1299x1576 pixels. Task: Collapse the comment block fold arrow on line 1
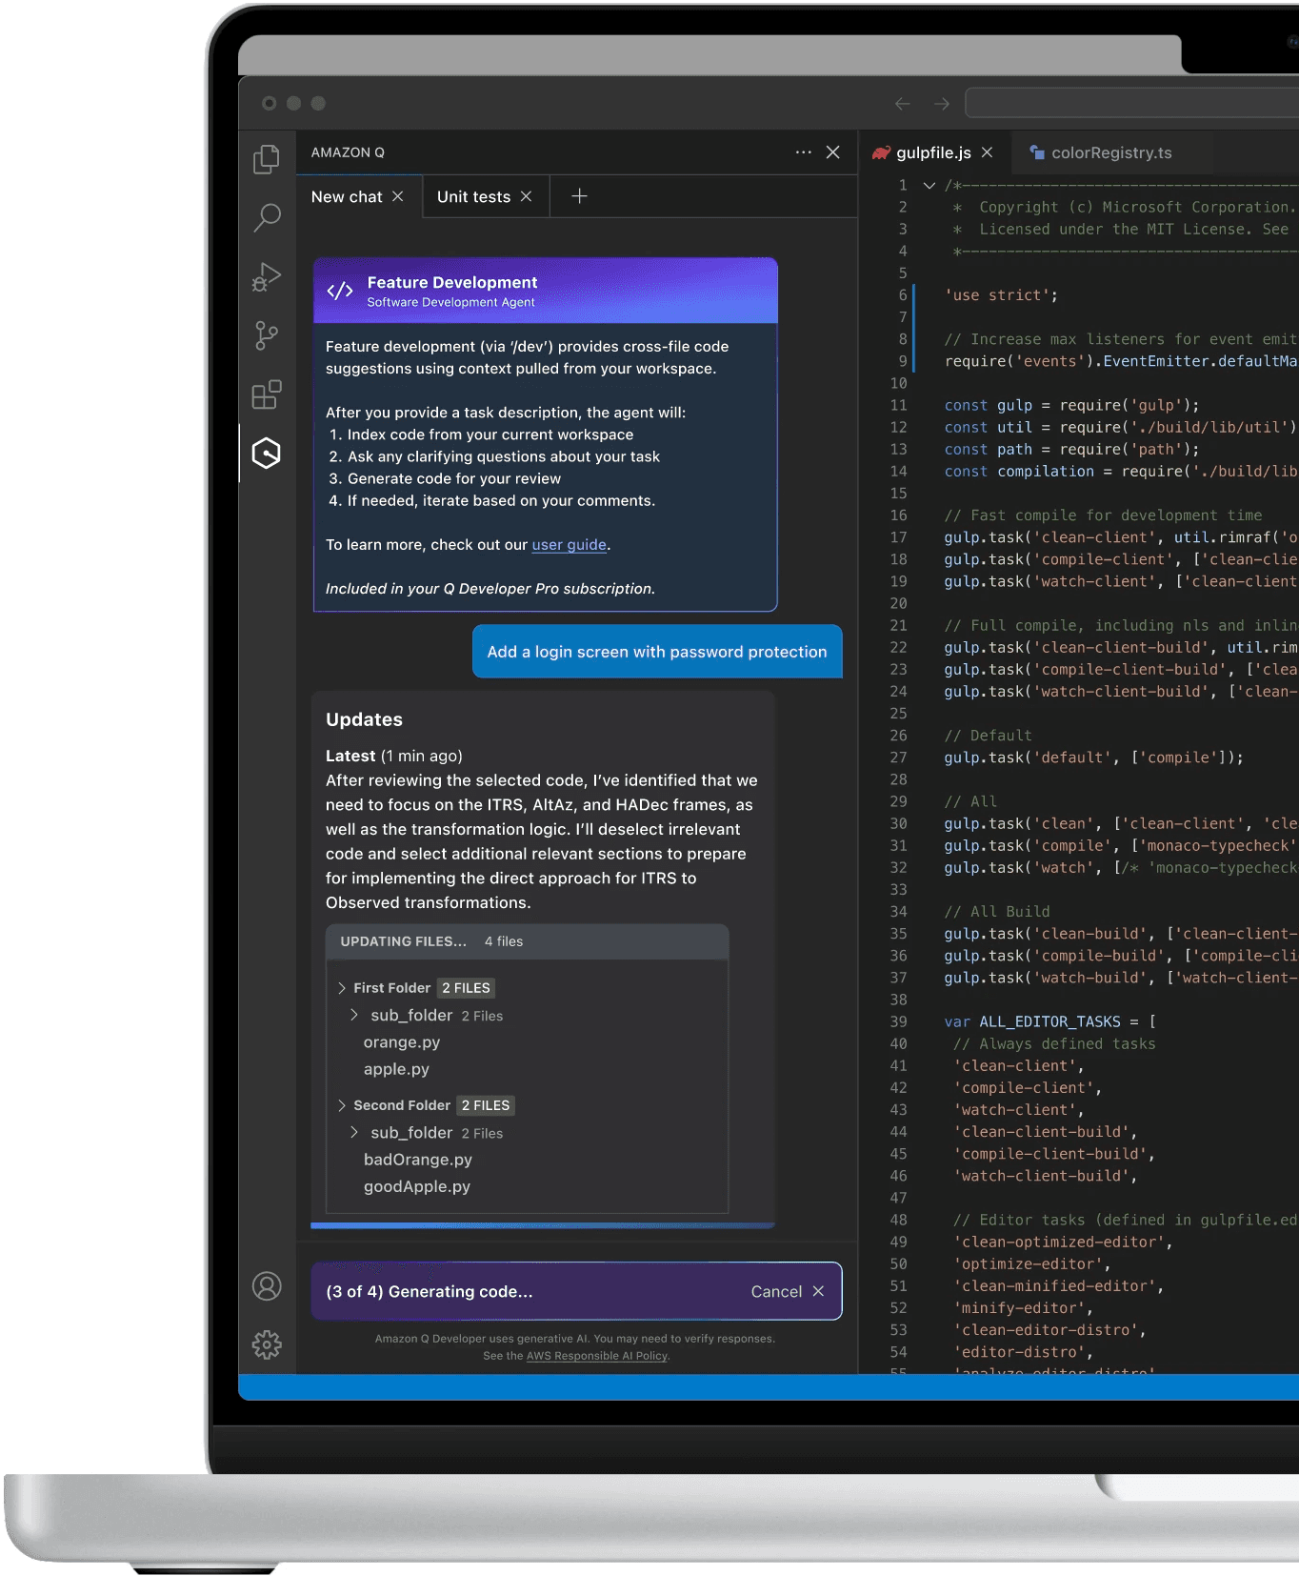click(929, 186)
